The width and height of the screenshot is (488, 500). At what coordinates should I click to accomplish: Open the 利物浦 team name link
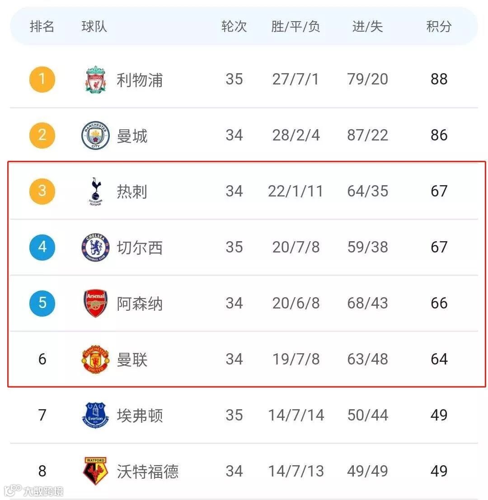[140, 79]
